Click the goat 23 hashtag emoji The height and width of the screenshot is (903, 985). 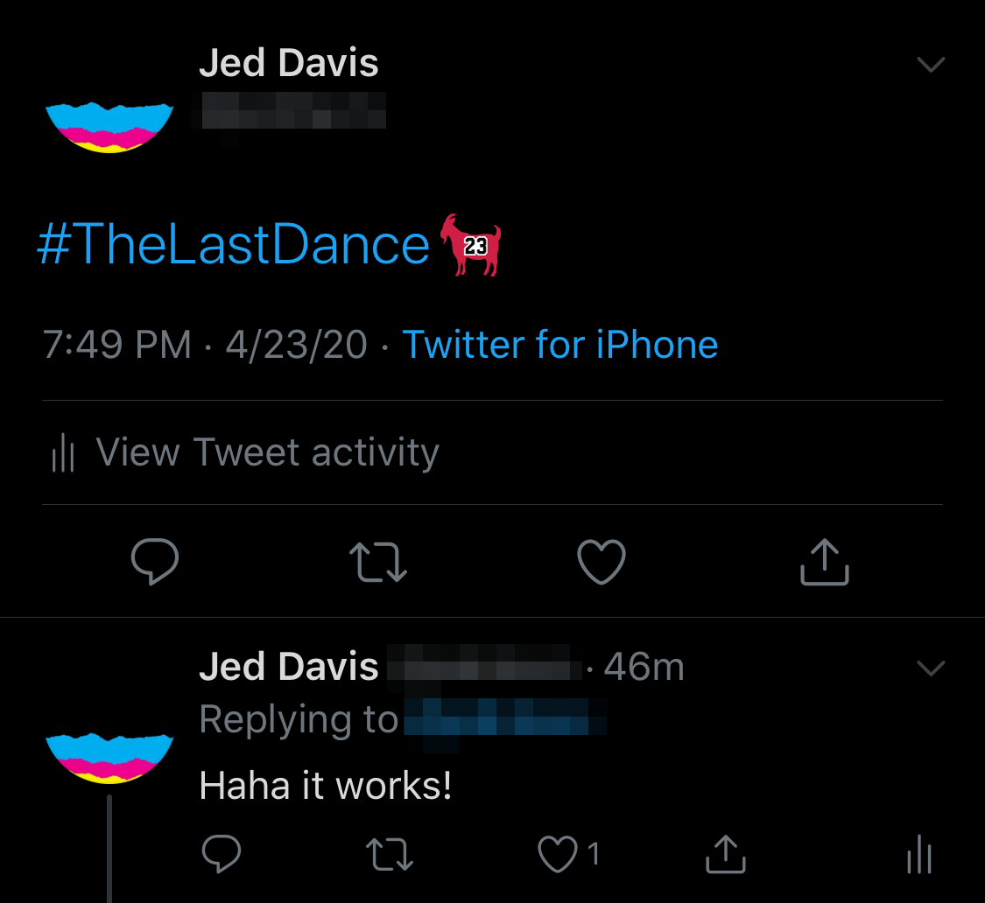click(470, 245)
